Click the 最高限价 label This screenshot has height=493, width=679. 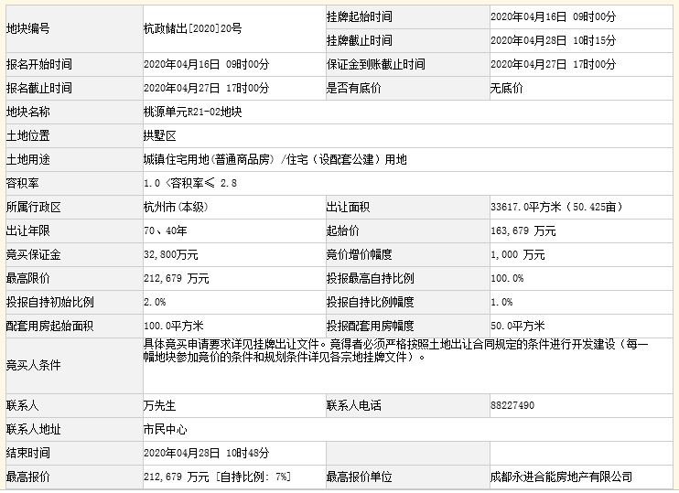(28, 278)
